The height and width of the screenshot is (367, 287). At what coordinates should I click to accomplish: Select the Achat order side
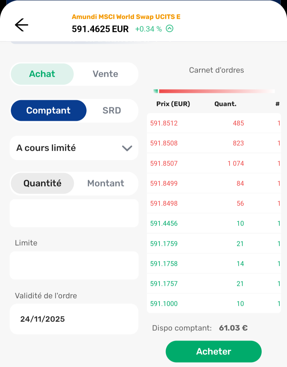[42, 74]
